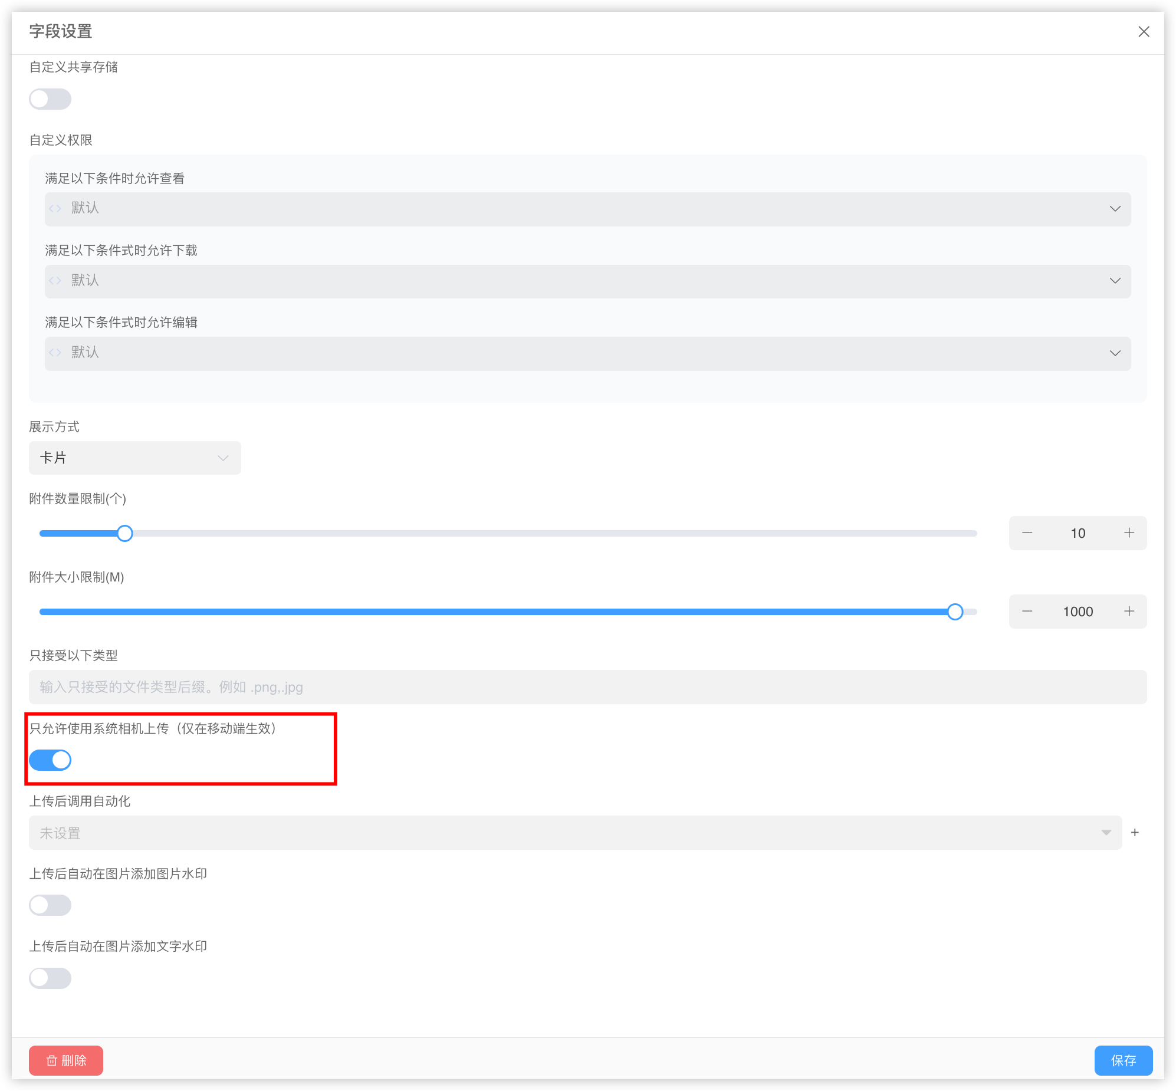Click the red 删除 button
Image resolution: width=1176 pixels, height=1091 pixels.
point(66,1060)
